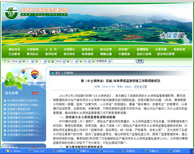Click the hot air balloon graphic in sidebar
Screen dimensions: 194x154
point(35,74)
